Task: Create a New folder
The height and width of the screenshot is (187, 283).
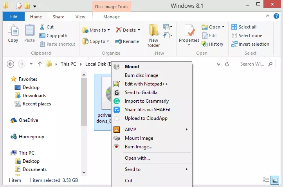Action: pos(153,36)
